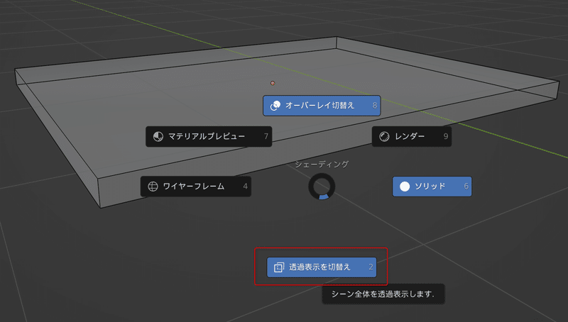Select オーバーレイ切替え in the pie menu
Screen dimensions: 568x322
click(322, 106)
